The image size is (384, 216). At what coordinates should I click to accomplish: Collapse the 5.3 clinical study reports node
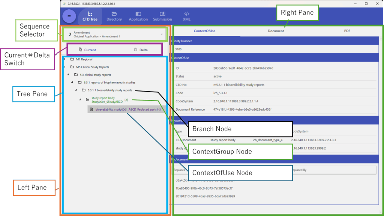click(68, 75)
